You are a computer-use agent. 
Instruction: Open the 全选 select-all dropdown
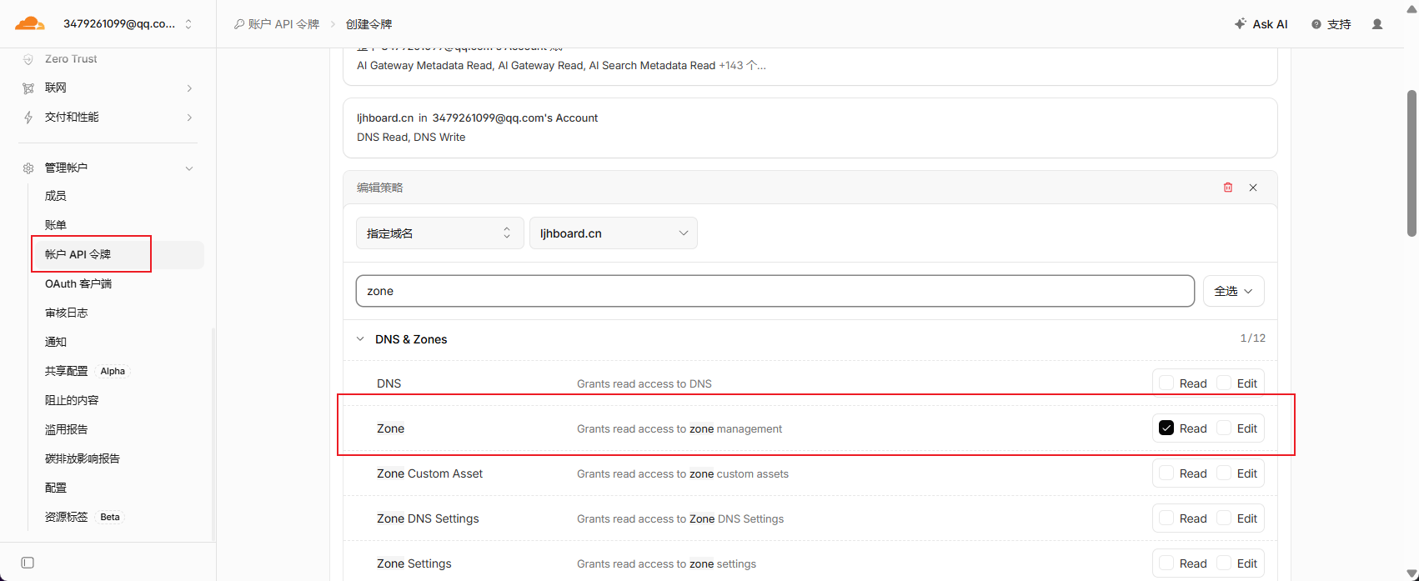1233,291
